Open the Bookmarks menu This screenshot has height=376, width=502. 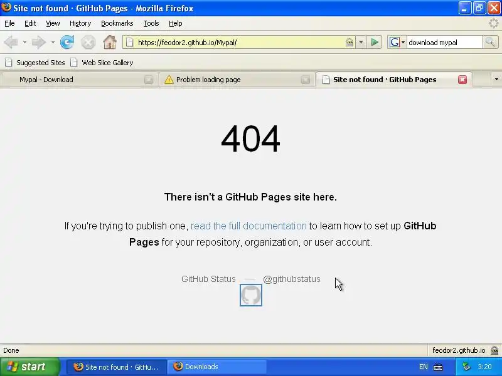(117, 23)
